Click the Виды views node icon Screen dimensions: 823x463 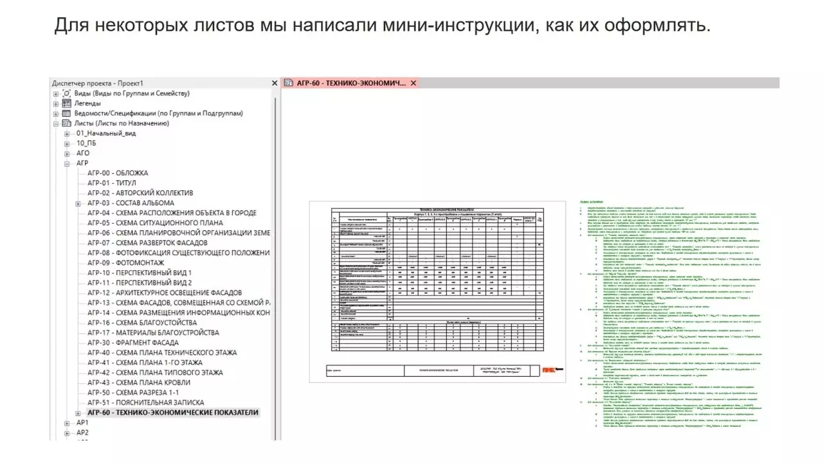66,93
